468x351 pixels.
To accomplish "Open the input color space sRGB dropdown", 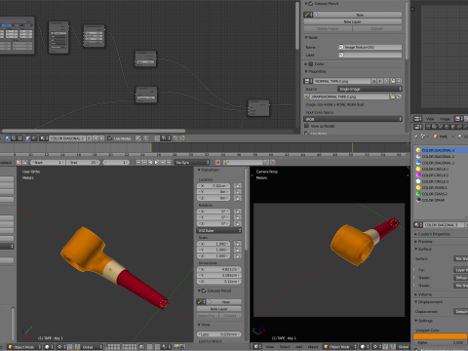I will click(353, 119).
